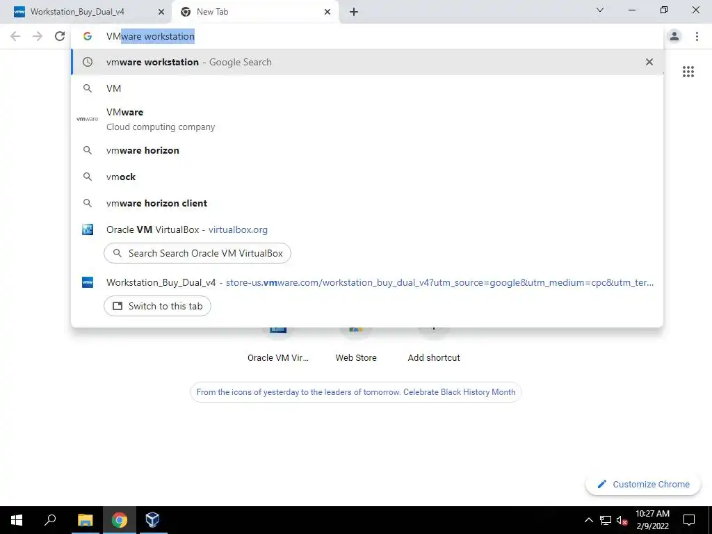Open the tab search chevron

[600, 10]
